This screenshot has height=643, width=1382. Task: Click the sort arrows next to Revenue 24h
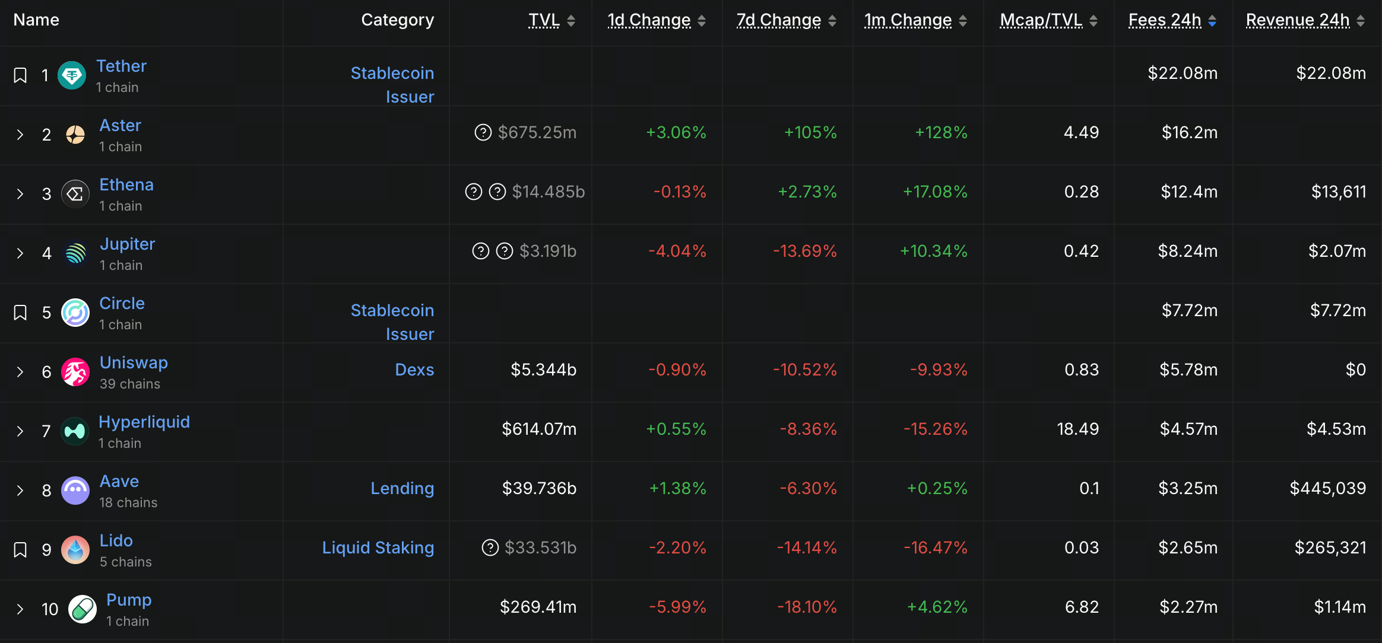(x=1361, y=21)
